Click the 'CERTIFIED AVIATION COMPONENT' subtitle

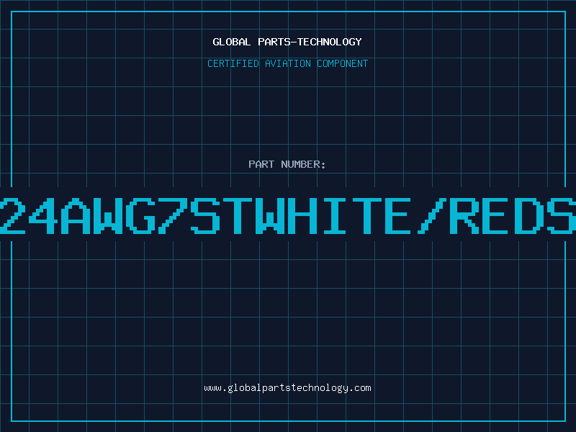287,63
